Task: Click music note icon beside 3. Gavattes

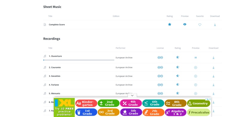Action: (x=45, y=76)
